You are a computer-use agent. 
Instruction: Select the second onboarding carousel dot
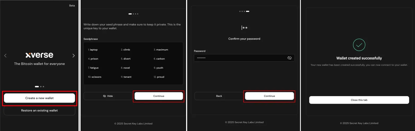(x=41, y=86)
